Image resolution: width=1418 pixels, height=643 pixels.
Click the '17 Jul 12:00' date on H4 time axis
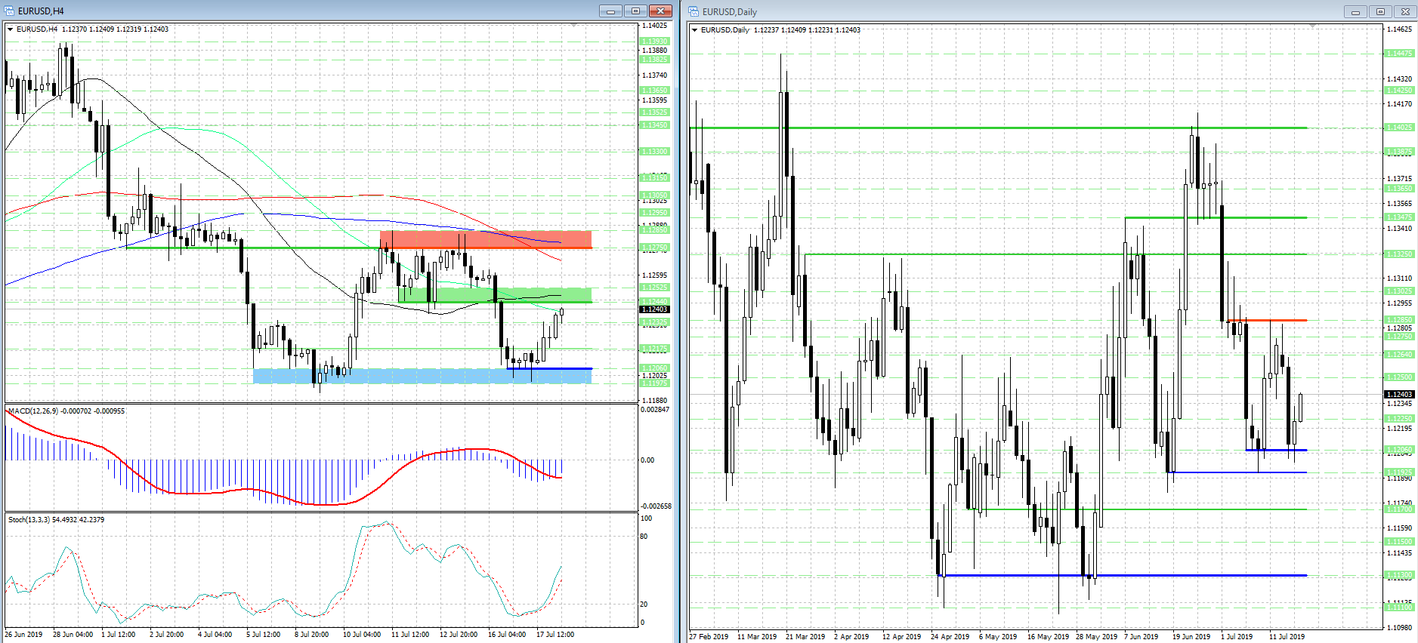click(x=555, y=635)
